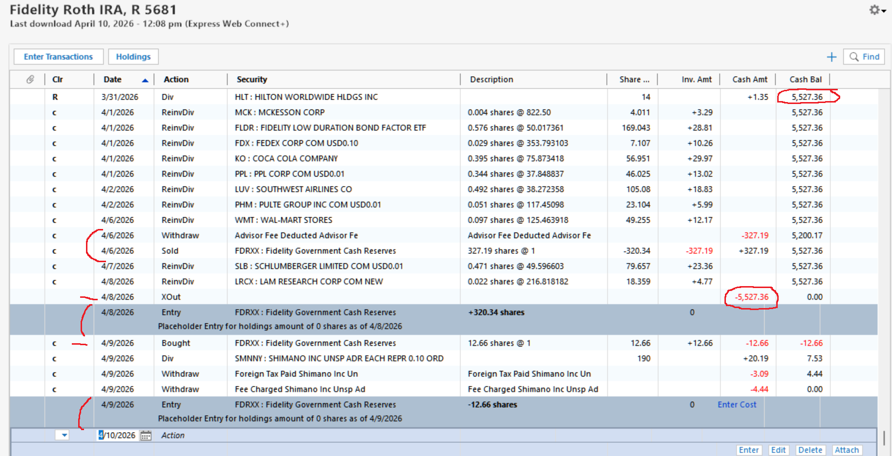
Task: Select the WMT Wal-Mart Stores transaction
Action: click(x=444, y=220)
